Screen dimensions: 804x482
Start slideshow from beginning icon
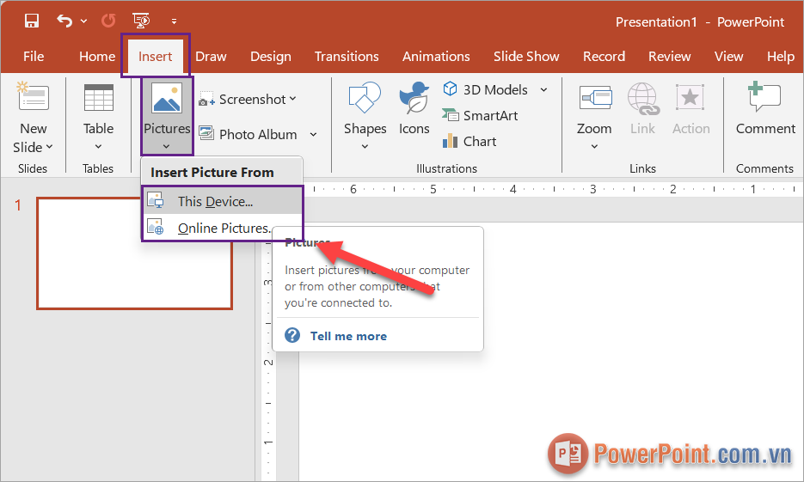point(141,21)
